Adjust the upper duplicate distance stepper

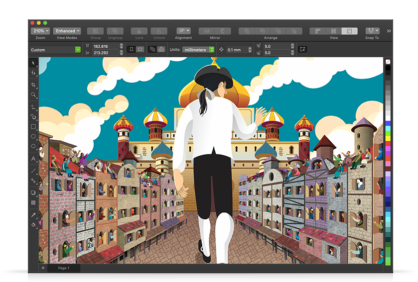[292, 46]
